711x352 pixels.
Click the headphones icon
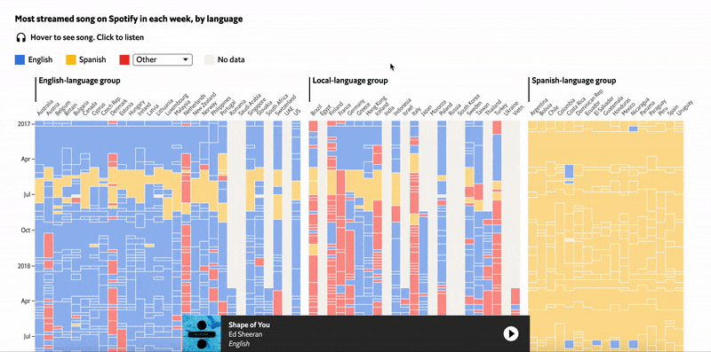click(20, 37)
